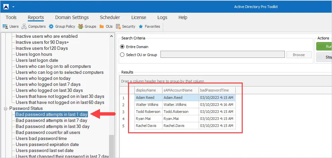Select Users who logged on last 30 days
This screenshot has width=332, height=158.
tap(49, 90)
